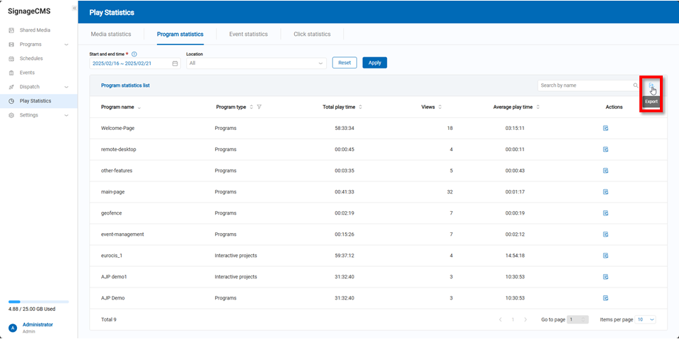This screenshot has height=339, width=679.
Task: Switch to the Click statistics tab
Action: coord(312,34)
